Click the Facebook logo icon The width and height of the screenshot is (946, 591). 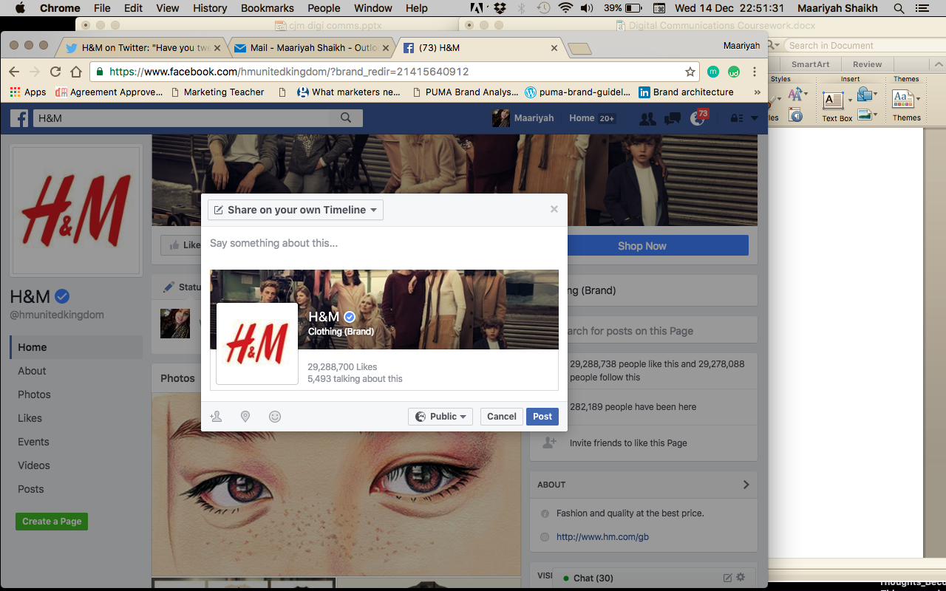(x=19, y=118)
